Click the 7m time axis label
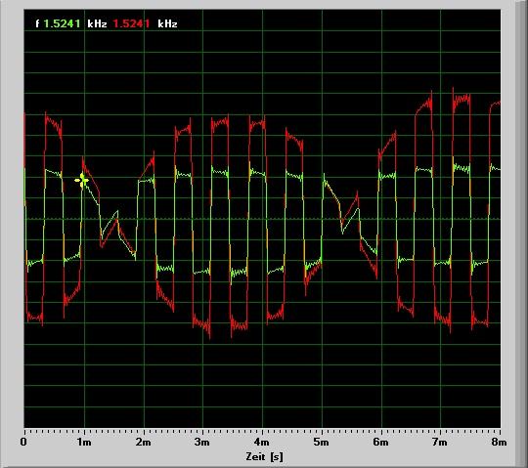The image size is (528, 468). pos(439,442)
